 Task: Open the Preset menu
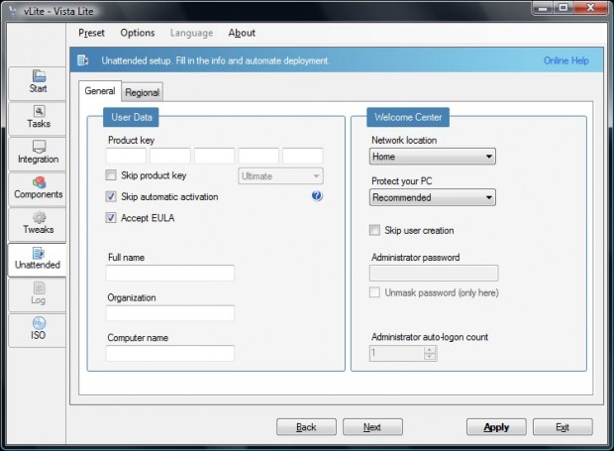tap(92, 33)
